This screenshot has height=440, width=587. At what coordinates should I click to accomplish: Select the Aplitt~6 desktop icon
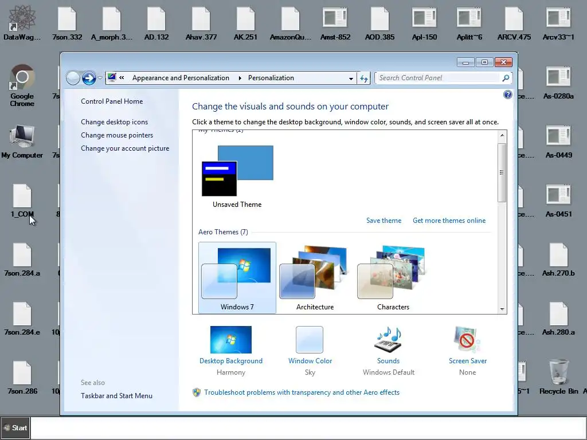(x=469, y=22)
